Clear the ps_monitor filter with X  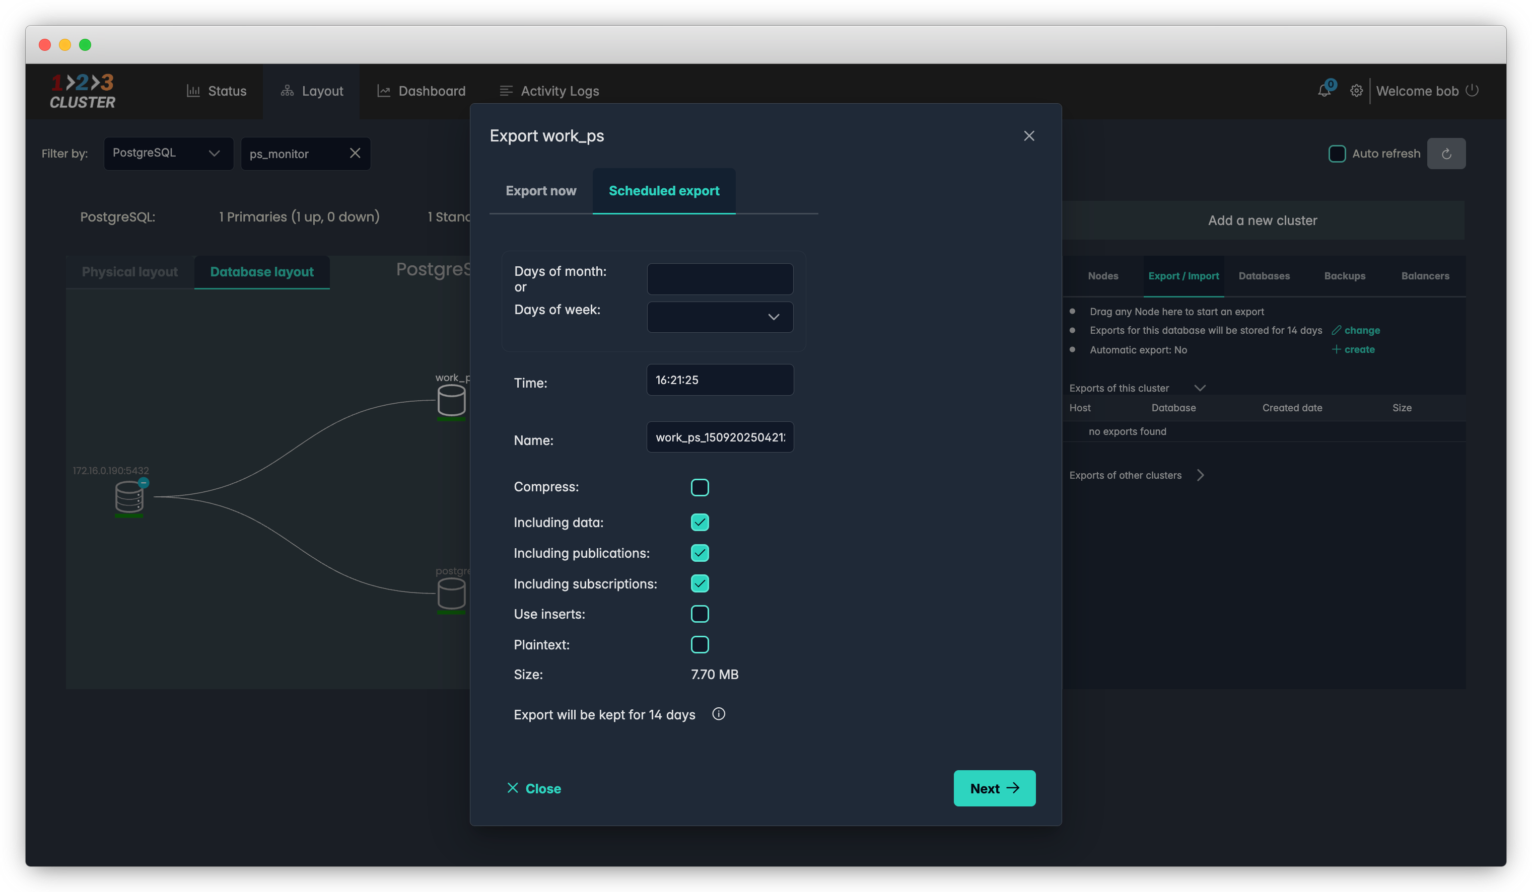click(x=355, y=153)
